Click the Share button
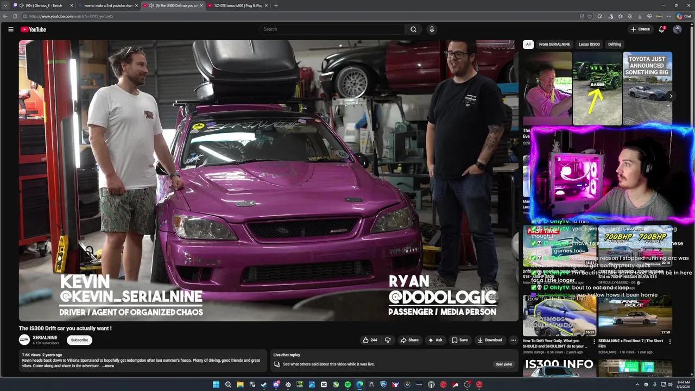Screen dimensions: 695x391 tap(409, 340)
